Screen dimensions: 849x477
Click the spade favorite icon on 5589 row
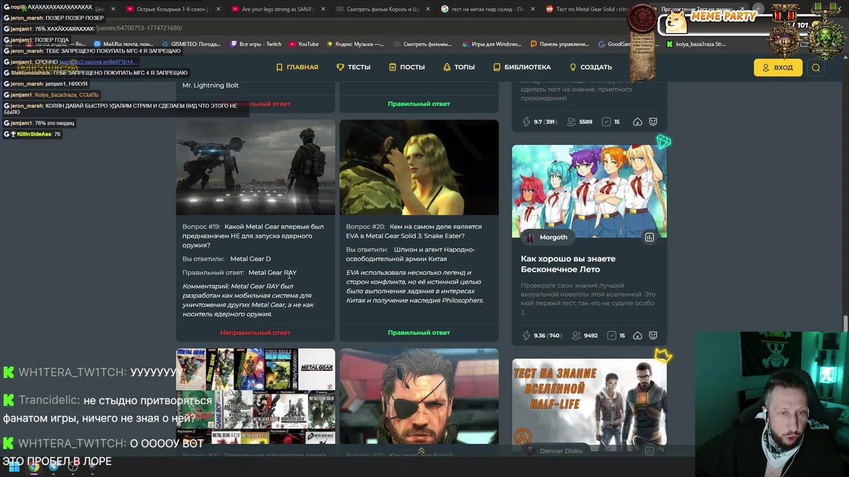[637, 122]
